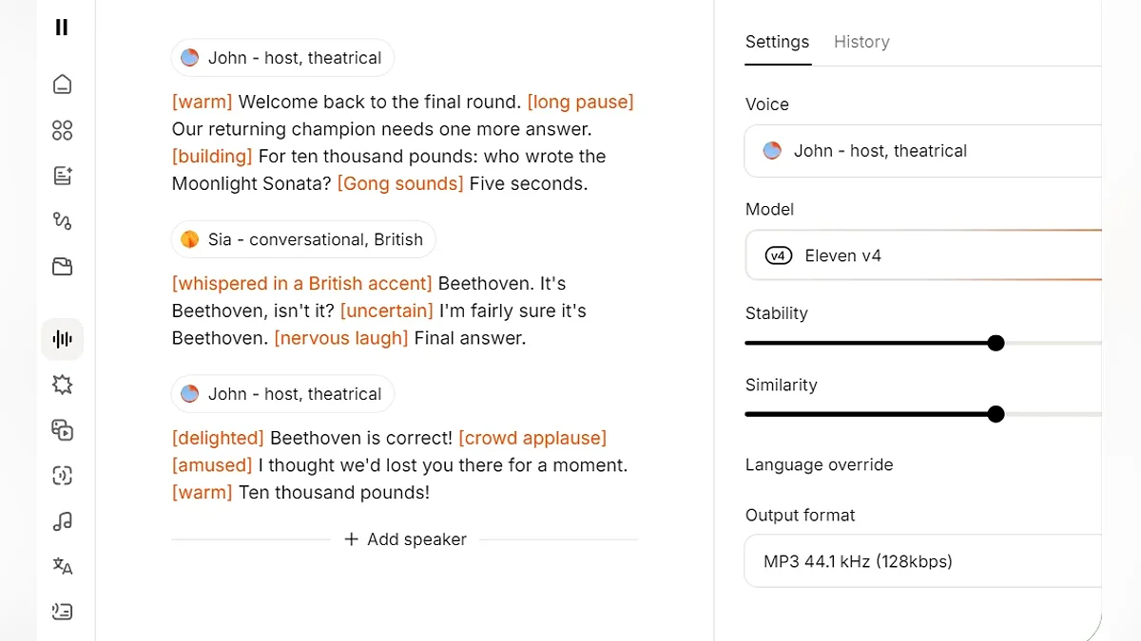The width and height of the screenshot is (1141, 641).
Task: Open the sparkle notes sidebar icon
Action: (x=62, y=176)
